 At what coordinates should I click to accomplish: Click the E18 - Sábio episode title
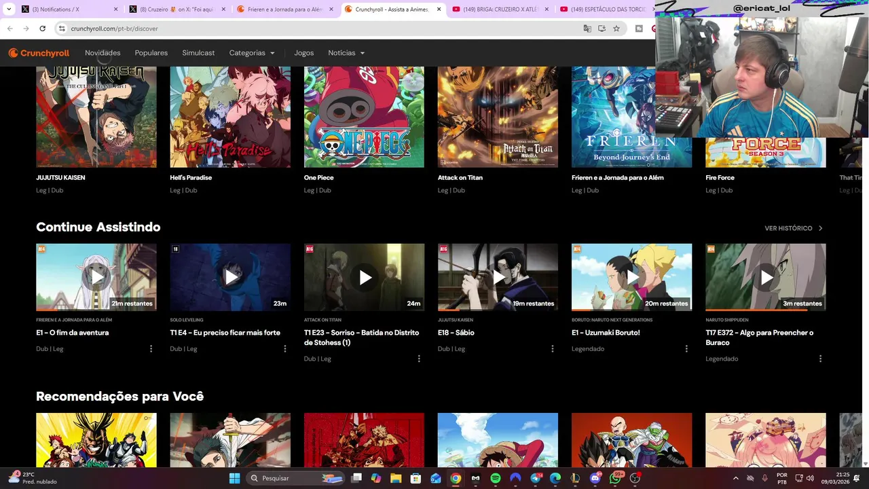click(456, 333)
